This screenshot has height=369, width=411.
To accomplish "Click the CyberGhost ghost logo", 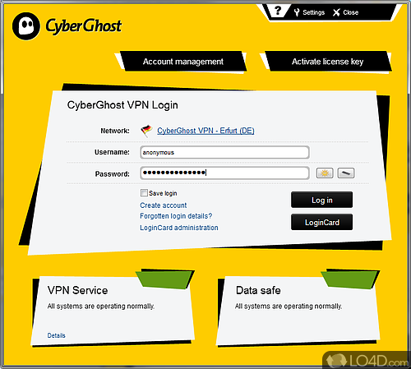I will 26,26.
